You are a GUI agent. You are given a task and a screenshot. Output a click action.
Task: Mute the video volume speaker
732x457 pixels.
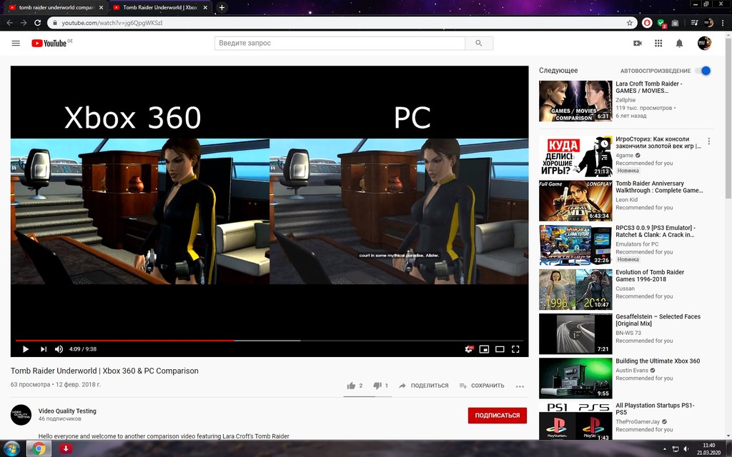pos(59,348)
